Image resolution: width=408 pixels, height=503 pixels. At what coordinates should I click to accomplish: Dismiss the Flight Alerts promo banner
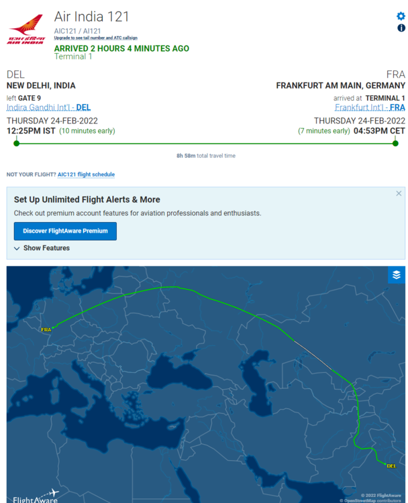(399, 194)
